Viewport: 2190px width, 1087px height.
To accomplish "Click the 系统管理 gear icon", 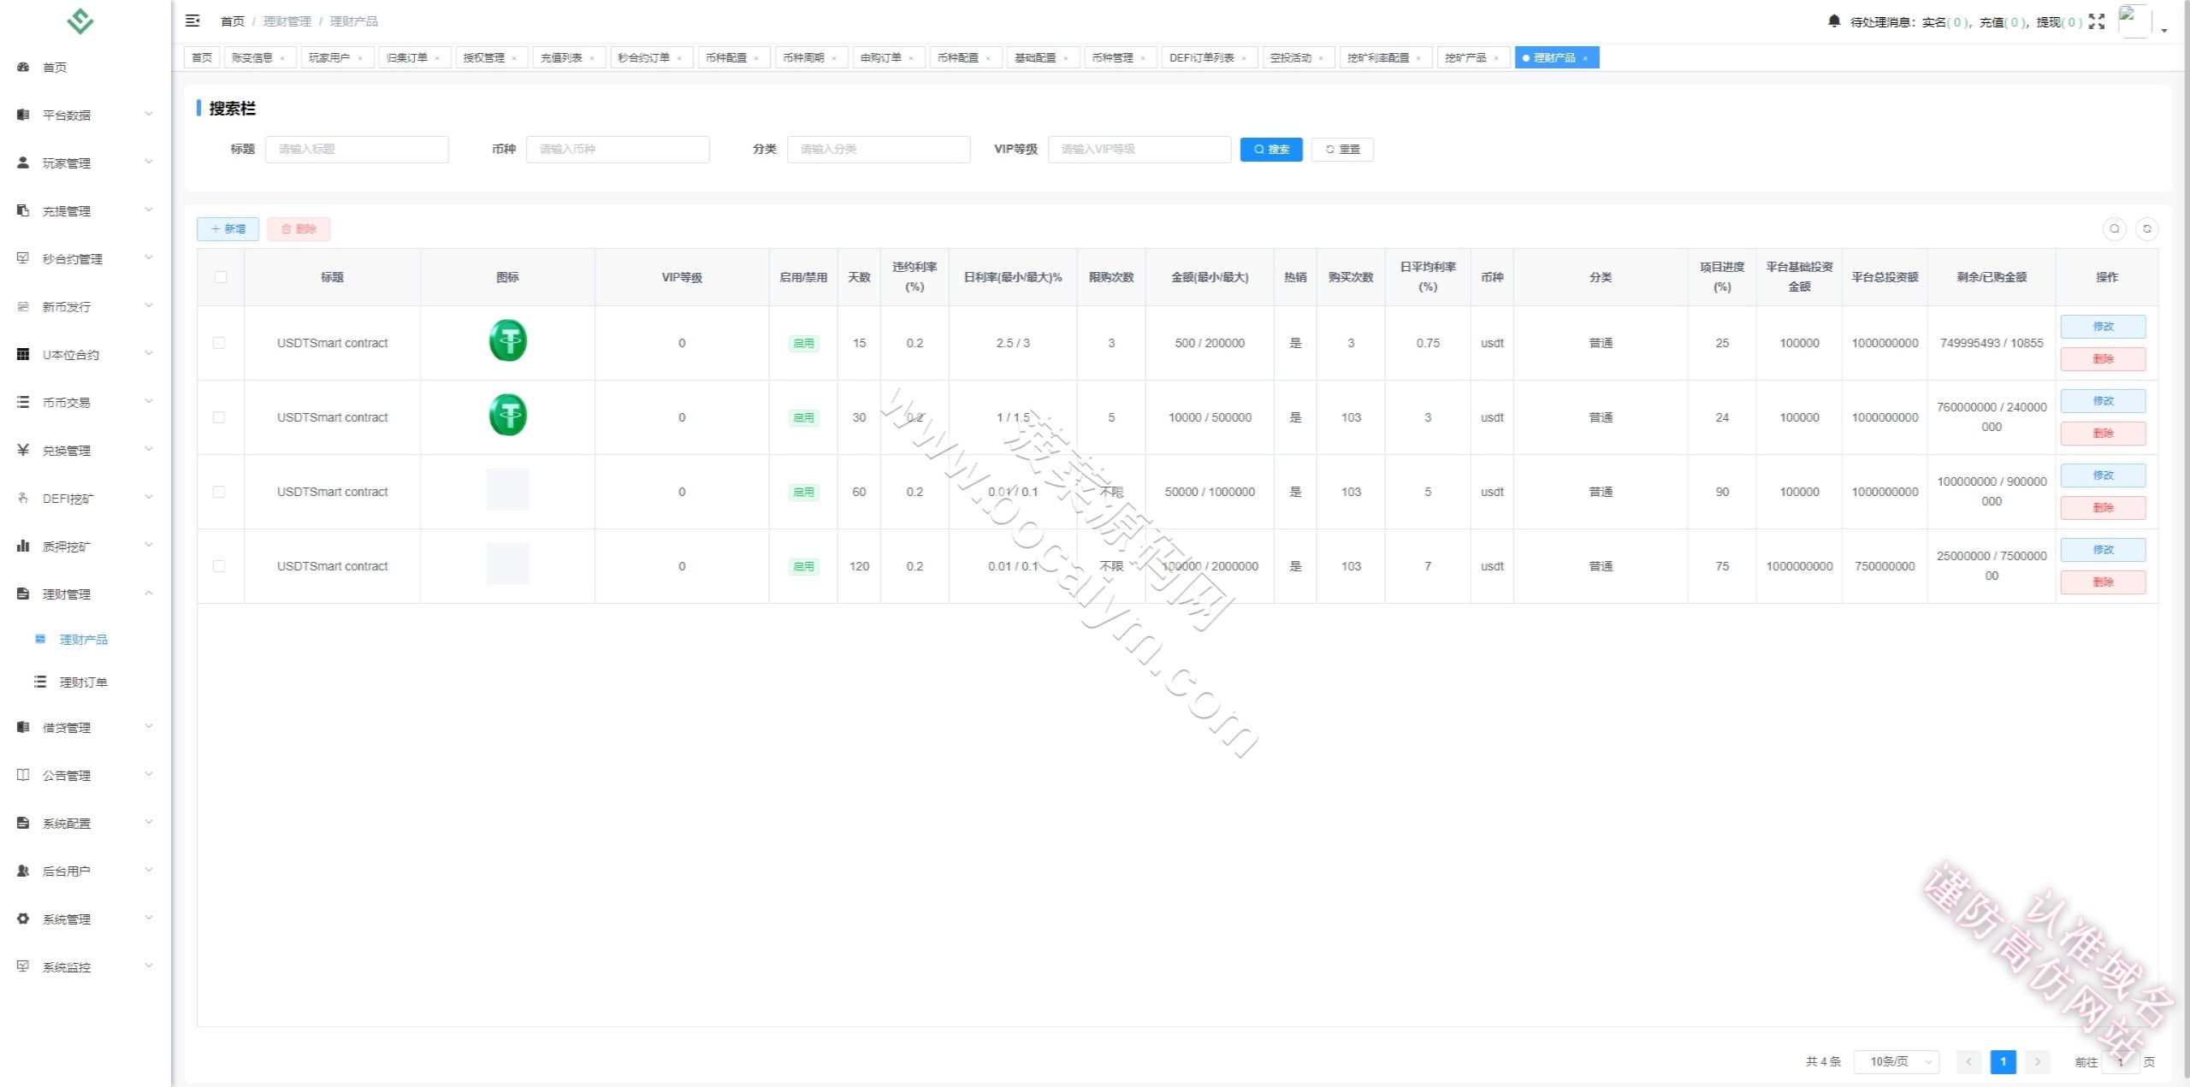I will (23, 919).
